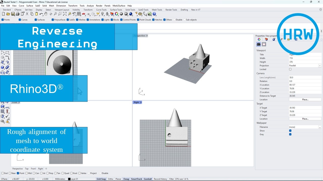This screenshot has width=323, height=181.
Task: Click the four-viewport layout icon
Action: [79, 14]
